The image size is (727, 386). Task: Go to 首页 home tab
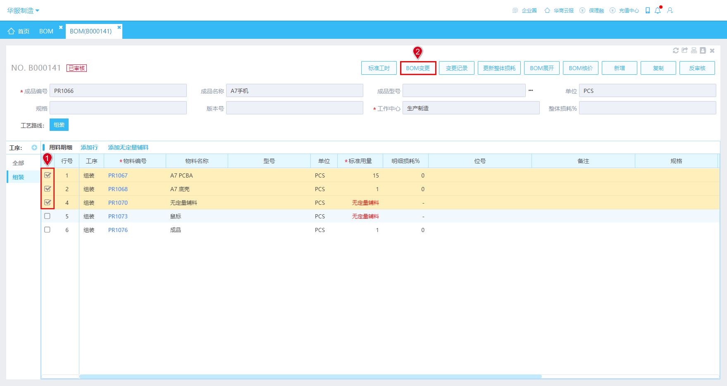pos(19,31)
